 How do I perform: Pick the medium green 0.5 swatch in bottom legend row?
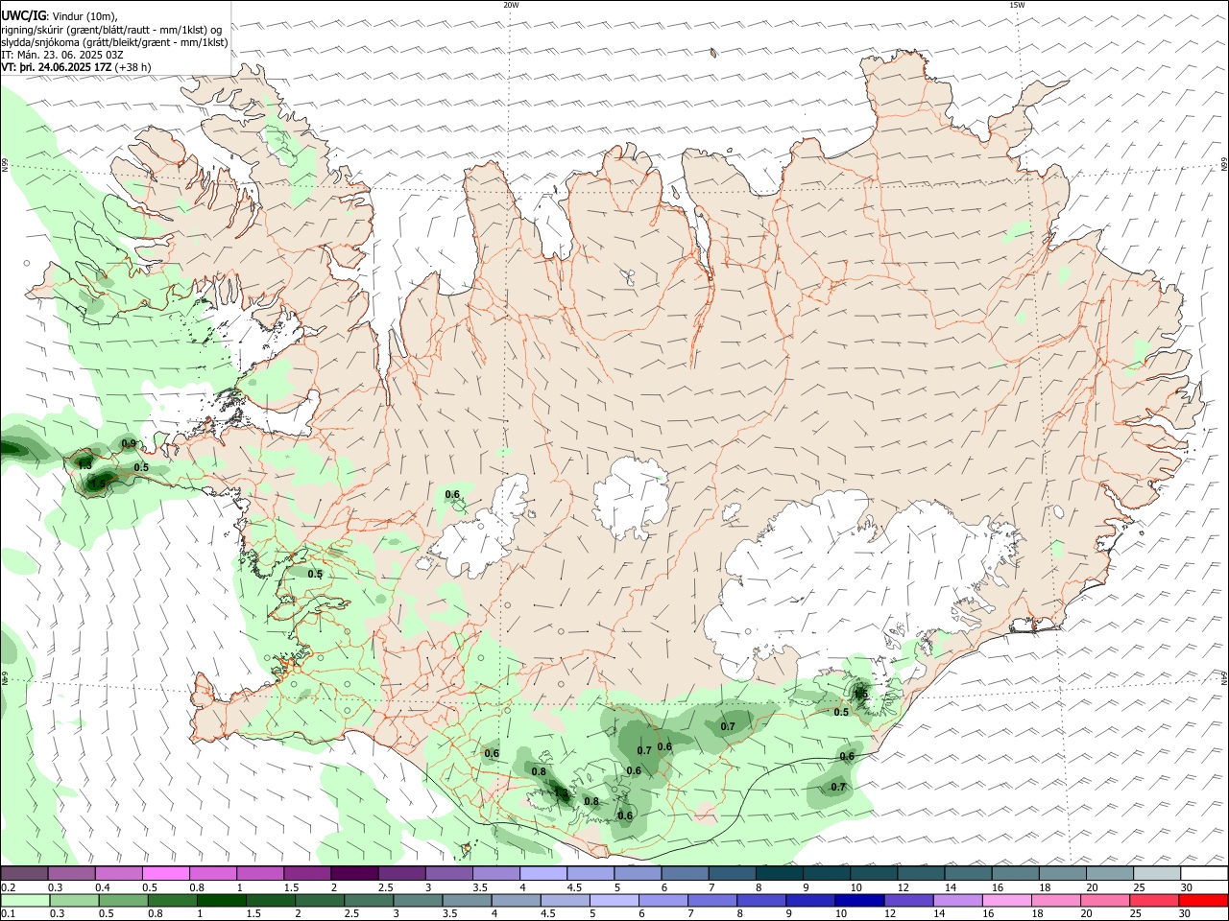click(124, 900)
